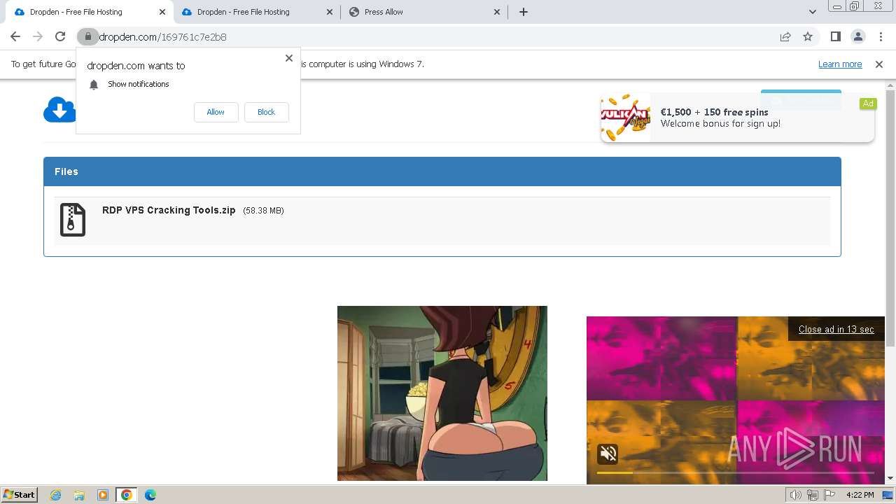Viewport: 896px width, 504px height.
Task: Click the 58.38 MB file size
Action: (263, 211)
